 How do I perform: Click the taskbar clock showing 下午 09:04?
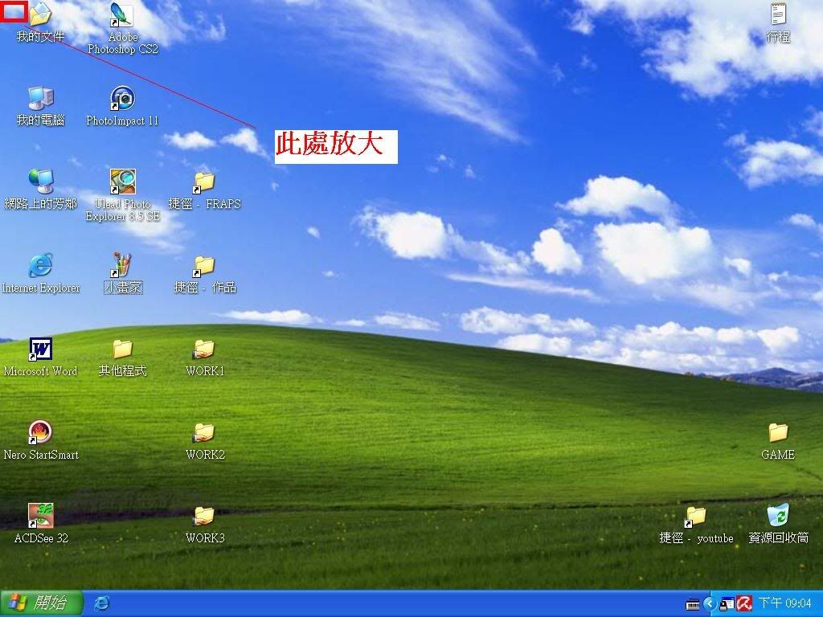coord(785,603)
